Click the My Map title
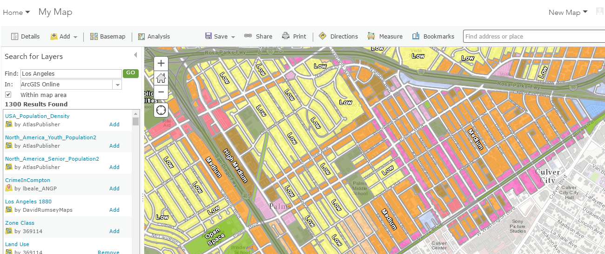Viewport: 605px width, 254px height. [55, 12]
